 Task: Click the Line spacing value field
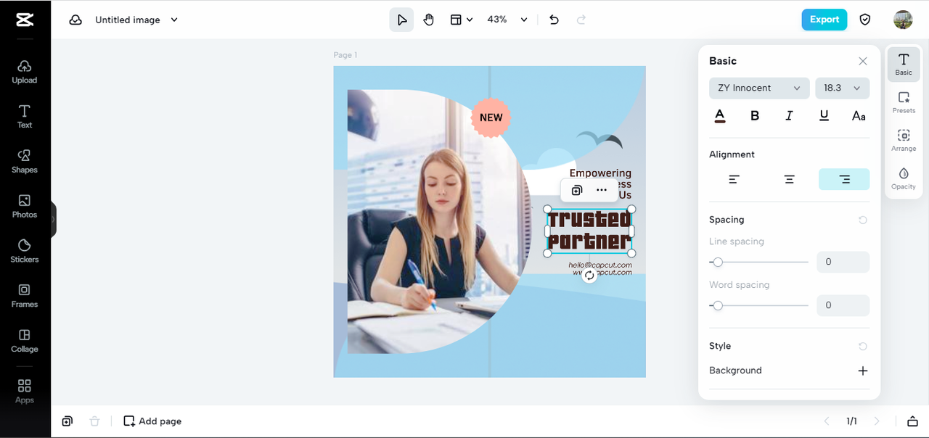click(x=843, y=262)
